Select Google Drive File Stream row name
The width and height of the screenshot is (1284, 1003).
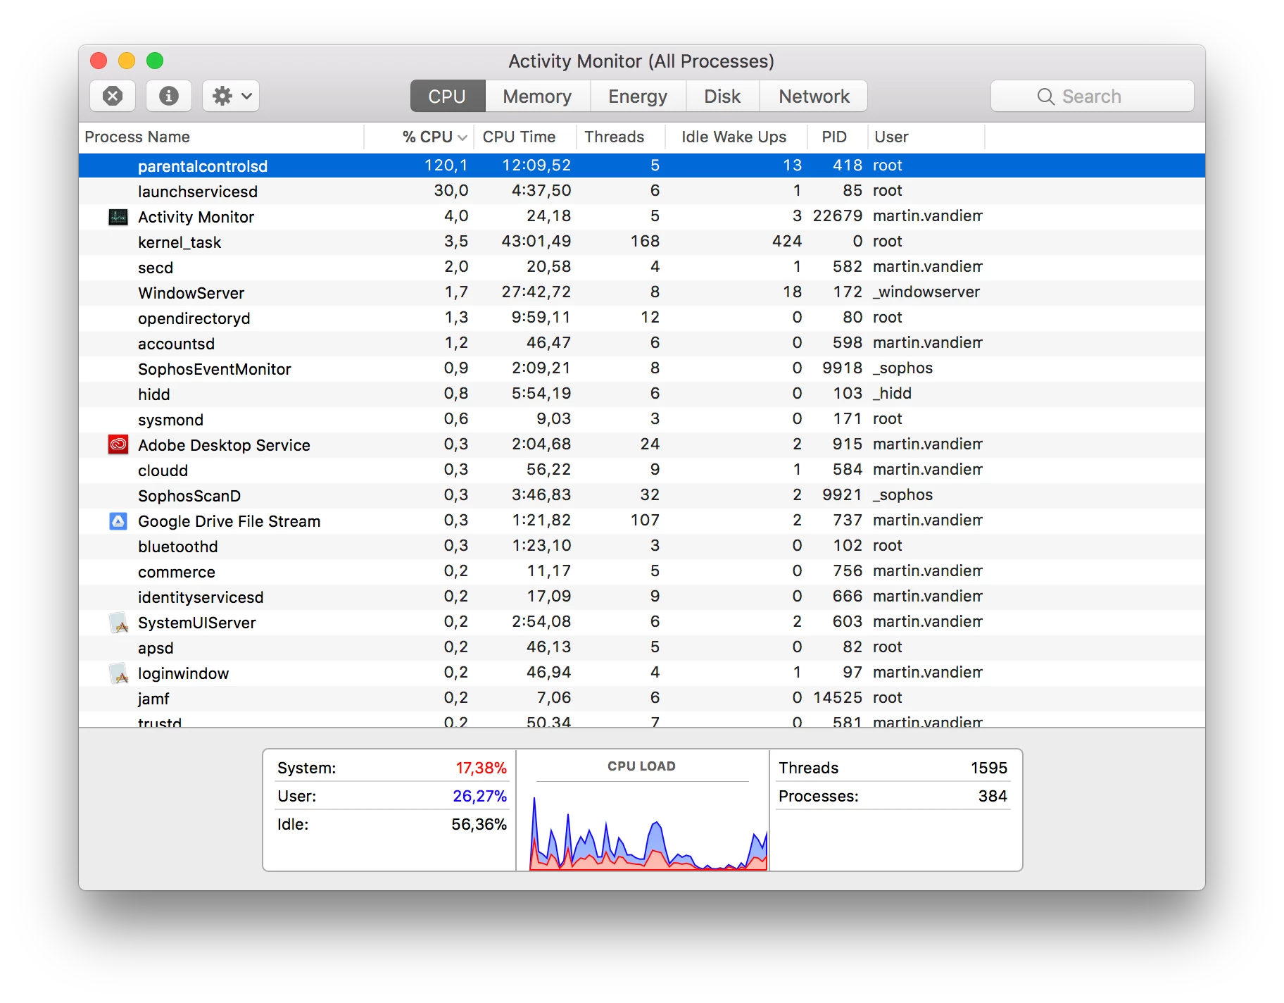pyautogui.click(x=229, y=521)
